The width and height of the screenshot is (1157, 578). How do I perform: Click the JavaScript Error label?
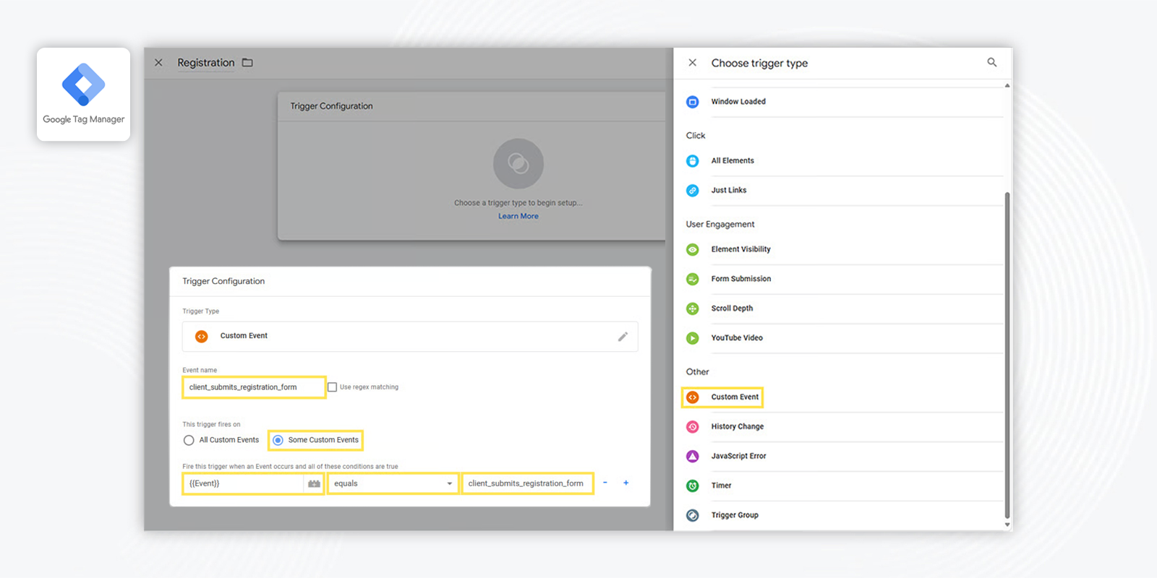click(738, 457)
